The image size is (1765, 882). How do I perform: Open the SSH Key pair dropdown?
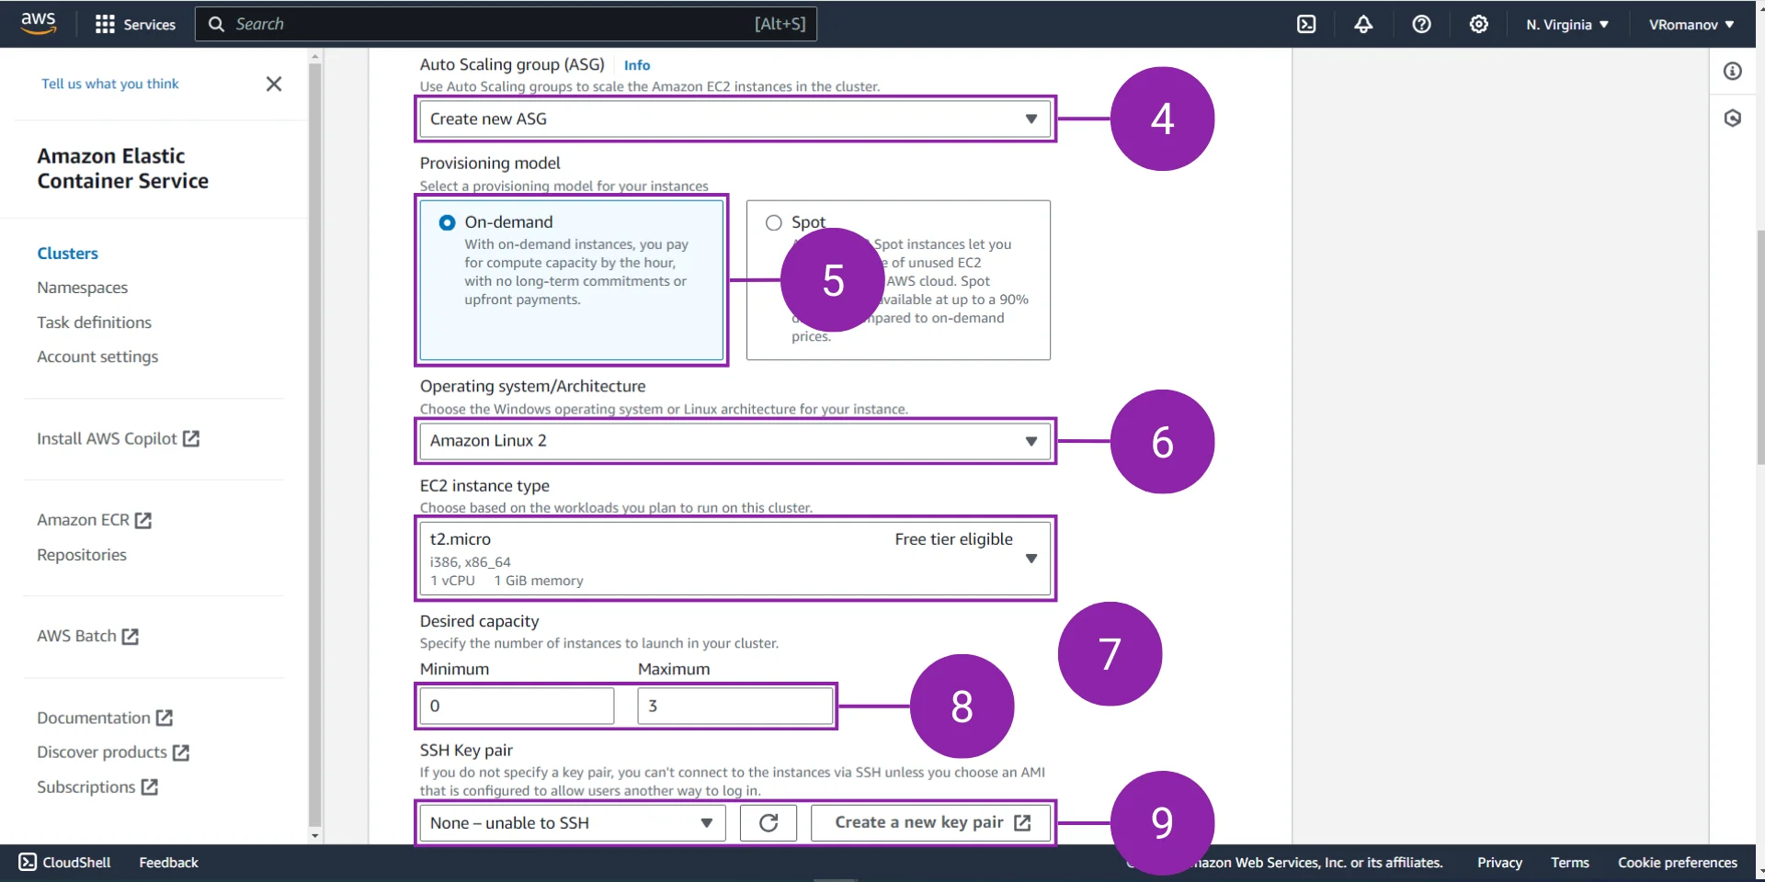point(572,822)
